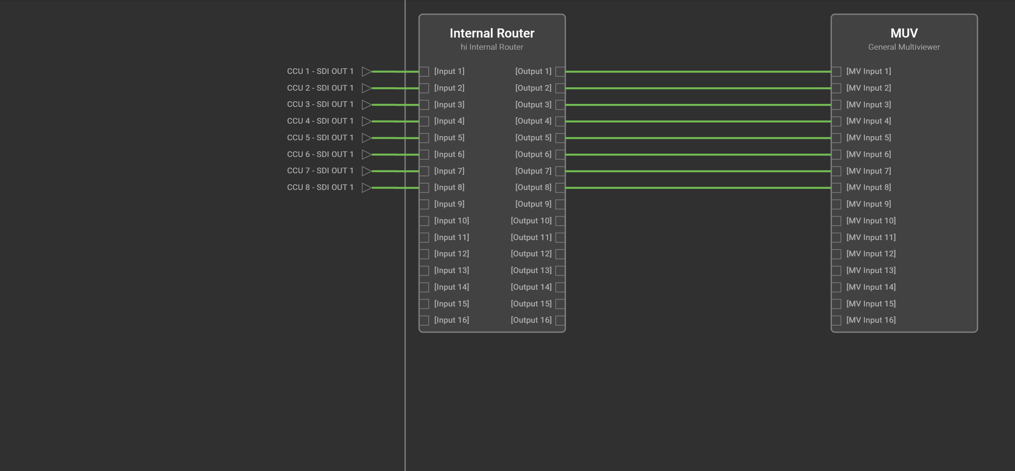Select the [Output 16] port square
This screenshot has height=471, width=1015.
(x=560, y=320)
